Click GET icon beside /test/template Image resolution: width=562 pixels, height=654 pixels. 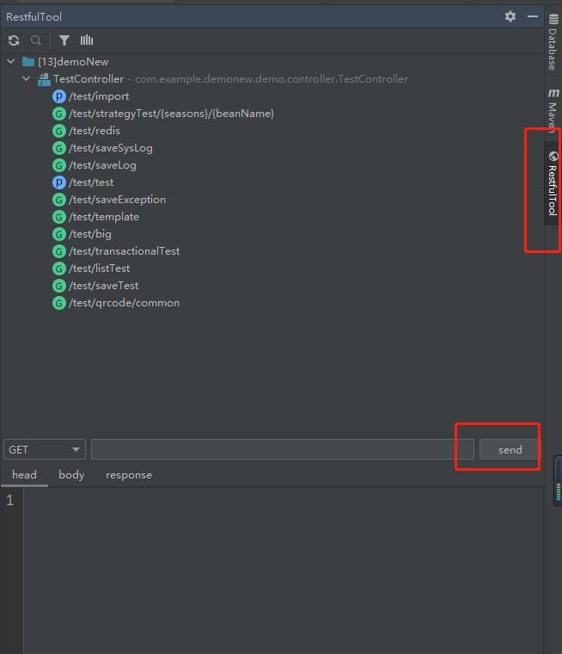pyautogui.click(x=59, y=217)
